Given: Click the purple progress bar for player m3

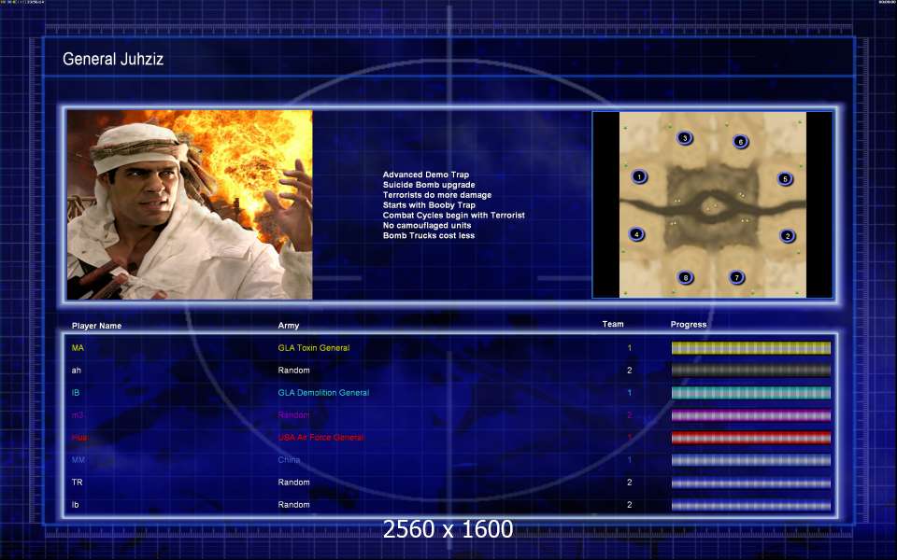Looking at the screenshot, I should pyautogui.click(x=750, y=415).
